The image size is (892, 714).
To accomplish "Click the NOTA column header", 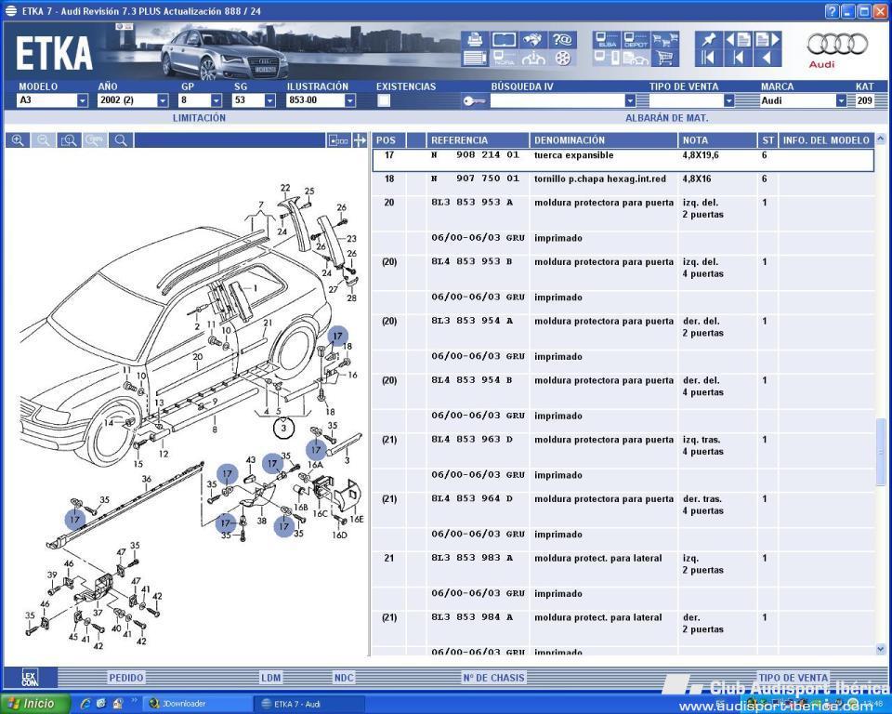I will (x=716, y=140).
